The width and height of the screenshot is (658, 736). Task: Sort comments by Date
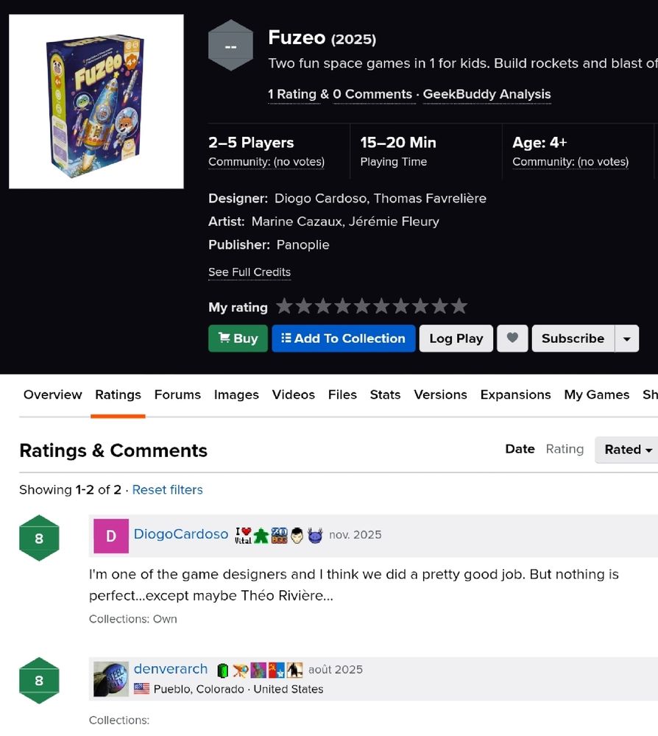tap(520, 449)
